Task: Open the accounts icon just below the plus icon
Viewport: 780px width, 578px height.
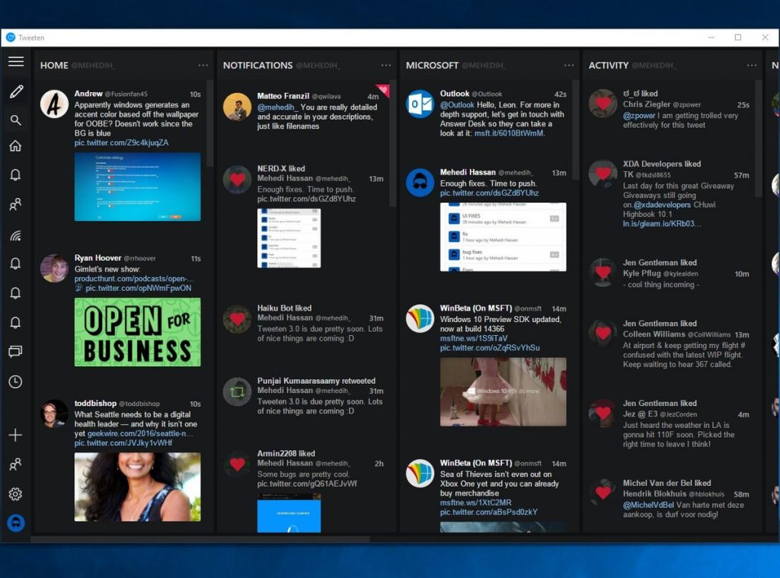Action: pyautogui.click(x=15, y=464)
